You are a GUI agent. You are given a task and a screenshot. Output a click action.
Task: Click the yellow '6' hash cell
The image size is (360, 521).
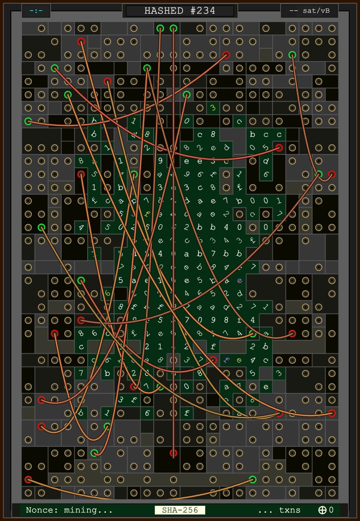pos(107,293)
